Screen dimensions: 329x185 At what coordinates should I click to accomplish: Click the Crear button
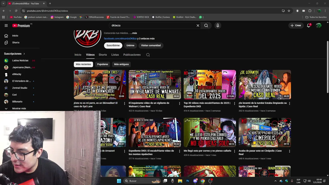click(296, 25)
